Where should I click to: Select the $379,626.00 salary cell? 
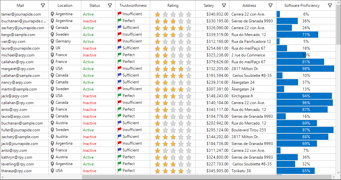213,62
